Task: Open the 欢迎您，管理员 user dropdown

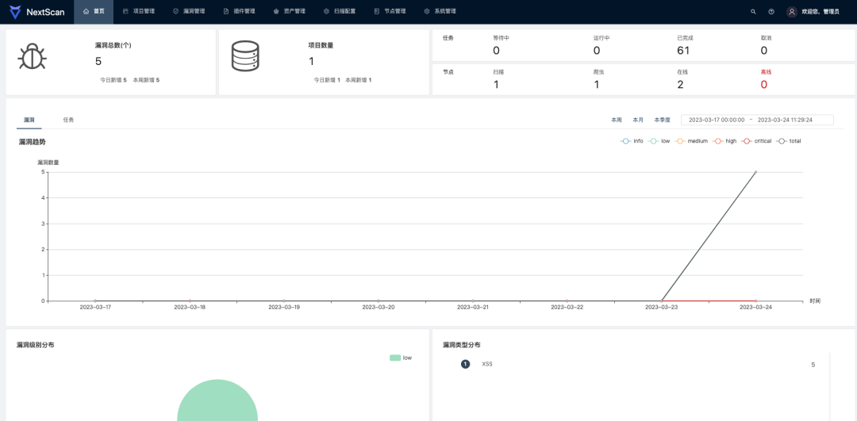Action: click(820, 11)
